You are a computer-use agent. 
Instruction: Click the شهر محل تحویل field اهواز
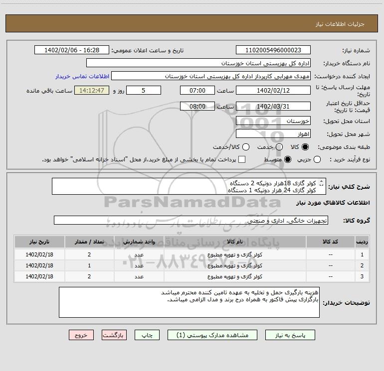[273, 134]
